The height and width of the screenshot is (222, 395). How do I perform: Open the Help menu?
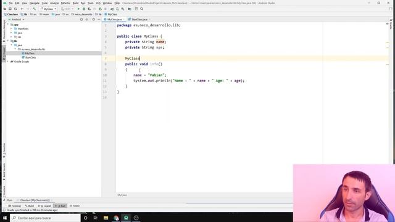(117, 3)
